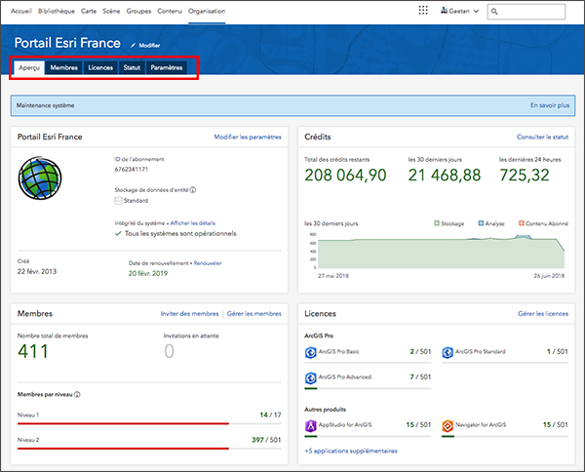The image size is (585, 472).
Task: Click Consulter le statut link
Action: click(x=542, y=137)
